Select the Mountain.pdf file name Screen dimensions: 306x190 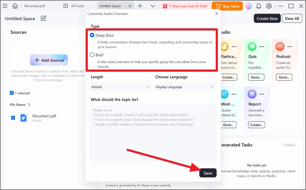pyautogui.click(x=44, y=116)
